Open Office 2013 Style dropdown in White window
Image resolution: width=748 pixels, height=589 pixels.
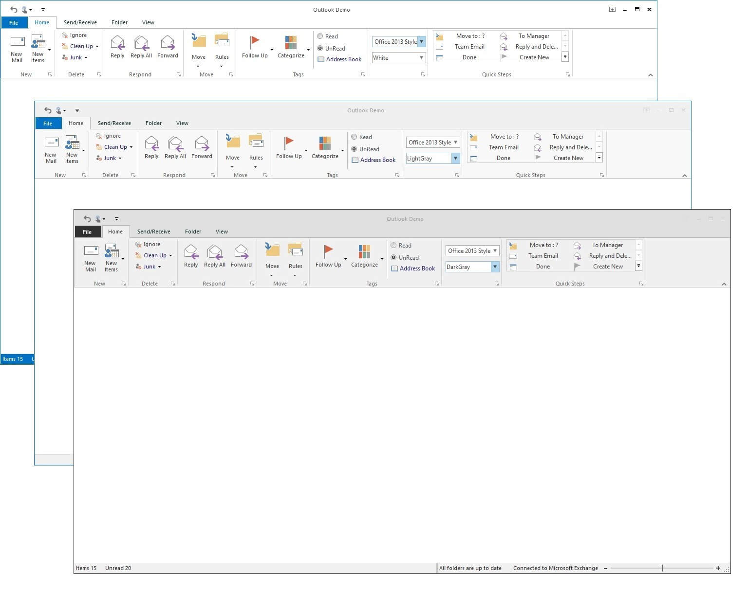tap(421, 42)
